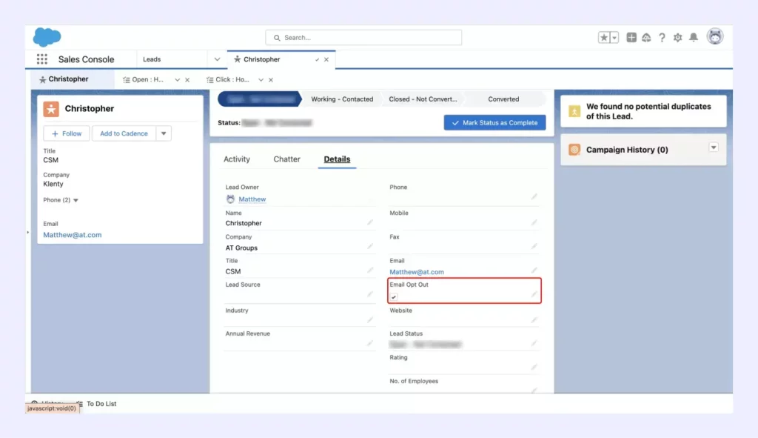Edit the Mobile field pencil icon
Image resolution: width=758 pixels, height=438 pixels.
pyautogui.click(x=534, y=222)
